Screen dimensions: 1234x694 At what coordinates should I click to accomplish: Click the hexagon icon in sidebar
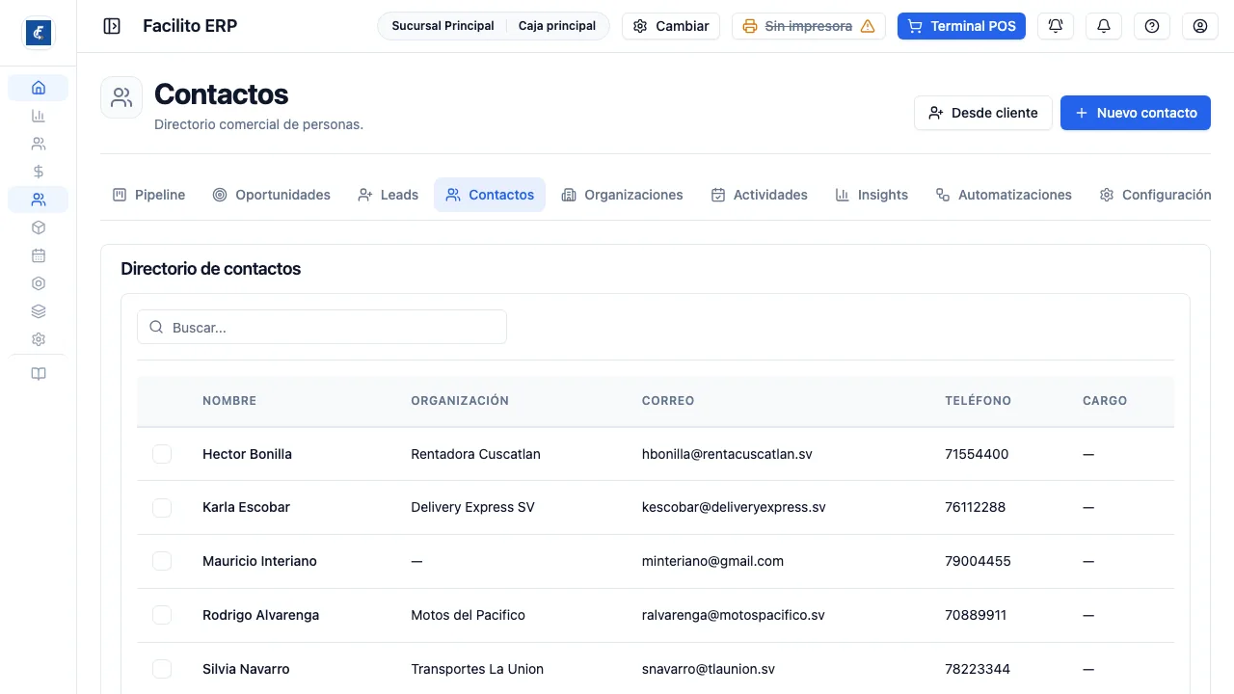click(x=39, y=283)
